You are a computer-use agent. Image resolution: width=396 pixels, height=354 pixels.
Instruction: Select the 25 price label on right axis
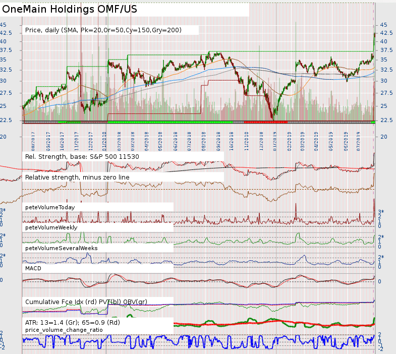pos(383,106)
